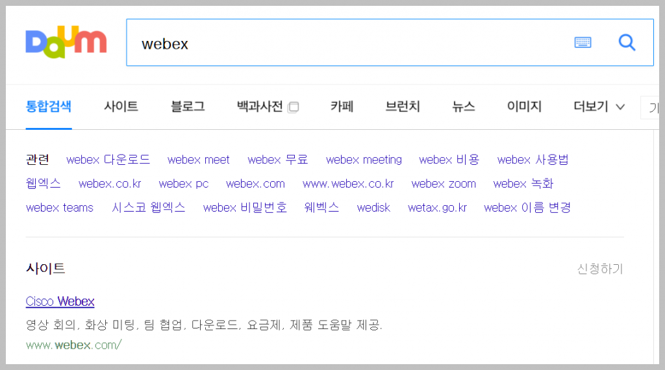665x370 pixels.
Task: Open related search www.webex.co.kr
Action: pyautogui.click(x=348, y=184)
